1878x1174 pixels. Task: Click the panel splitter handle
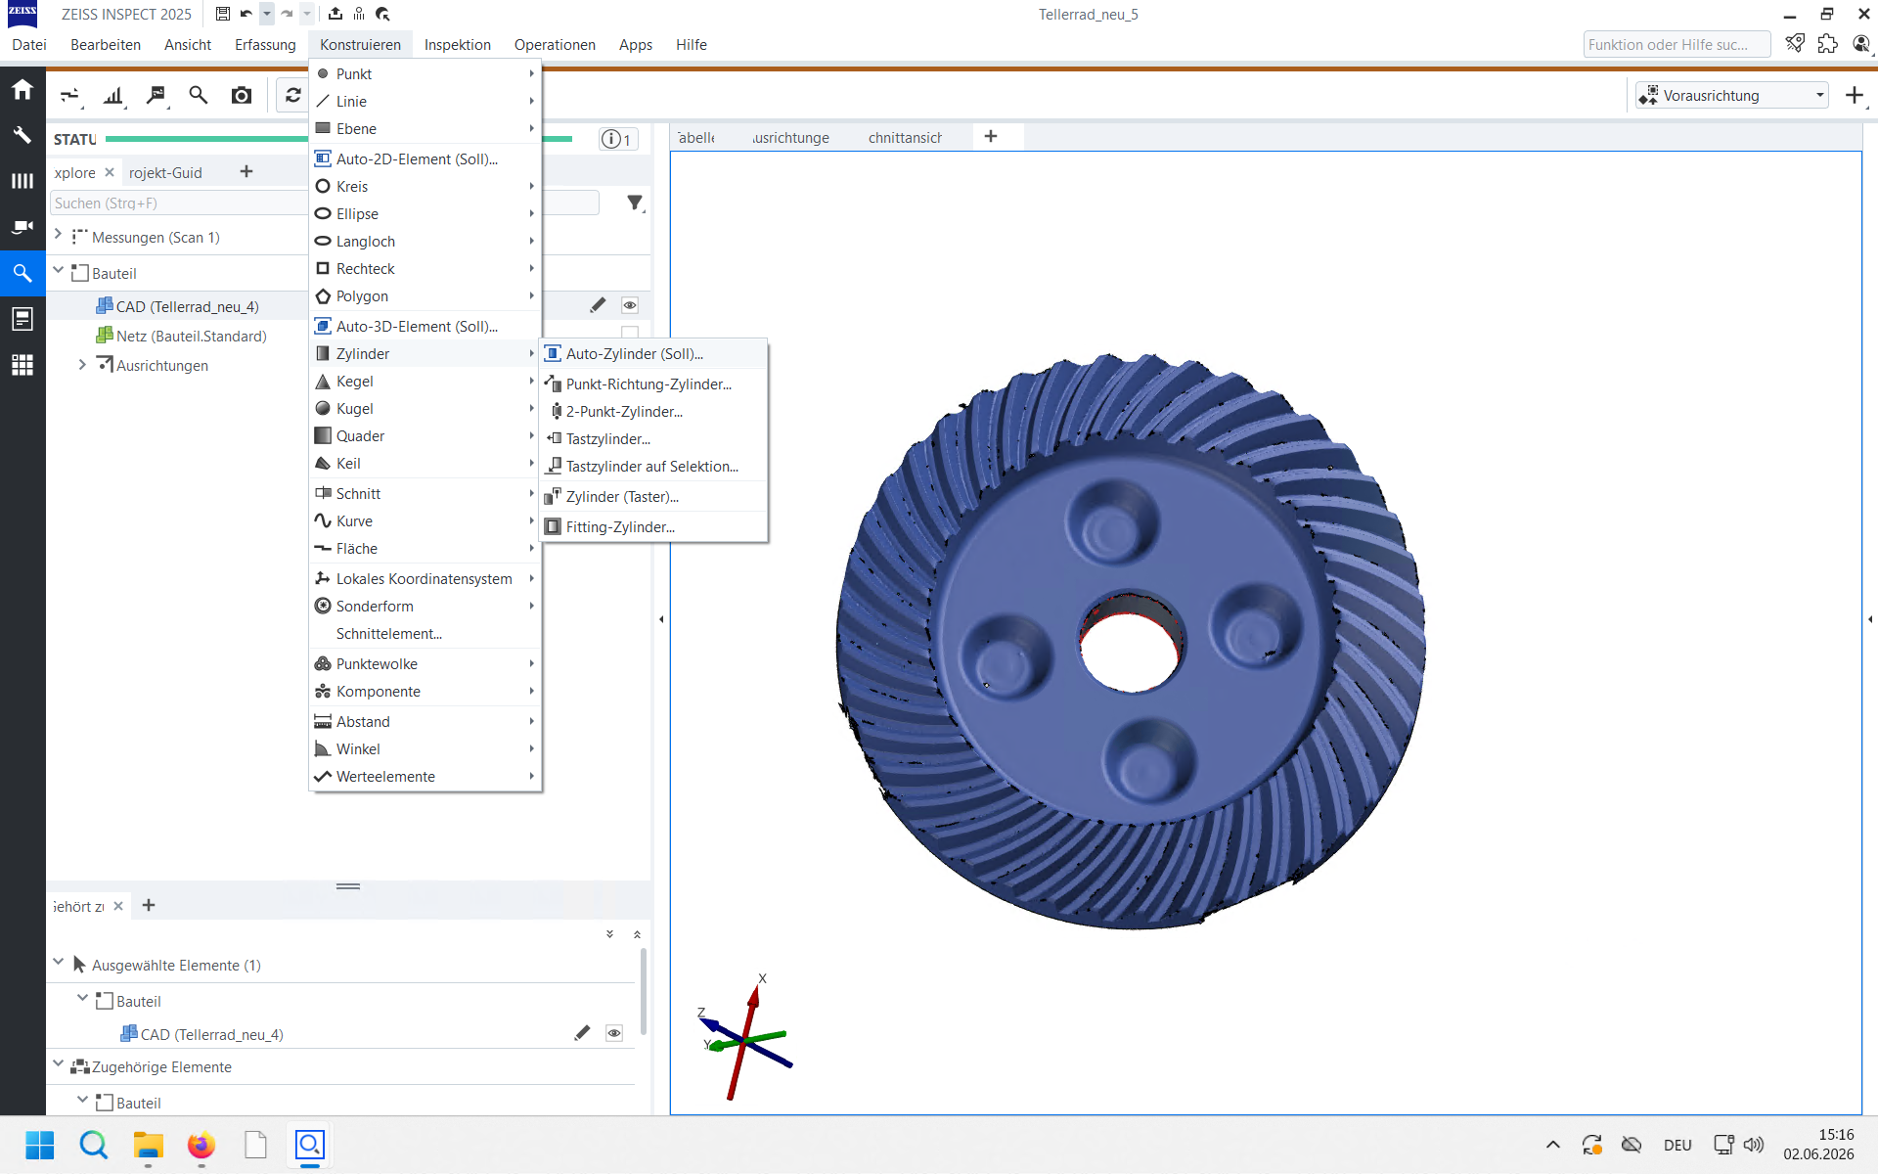[x=348, y=886]
